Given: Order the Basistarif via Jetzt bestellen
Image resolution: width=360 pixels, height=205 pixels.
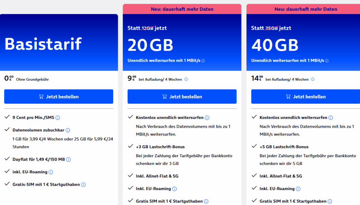Looking at the screenshot, I should (58, 97).
